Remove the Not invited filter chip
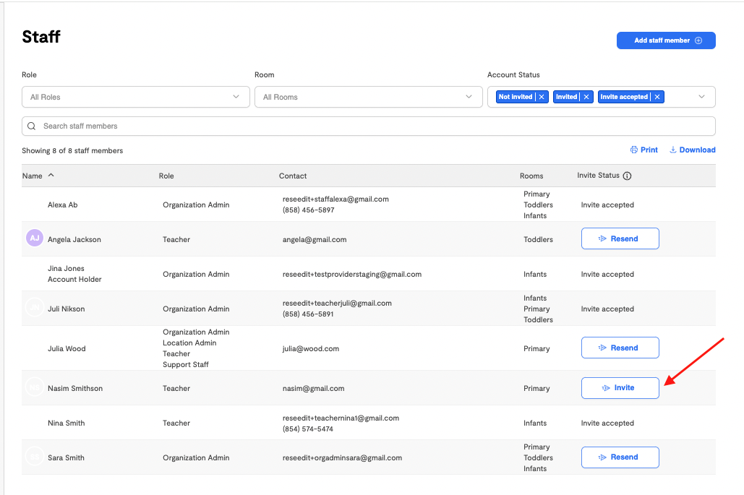The width and height of the screenshot is (744, 495). pos(542,97)
